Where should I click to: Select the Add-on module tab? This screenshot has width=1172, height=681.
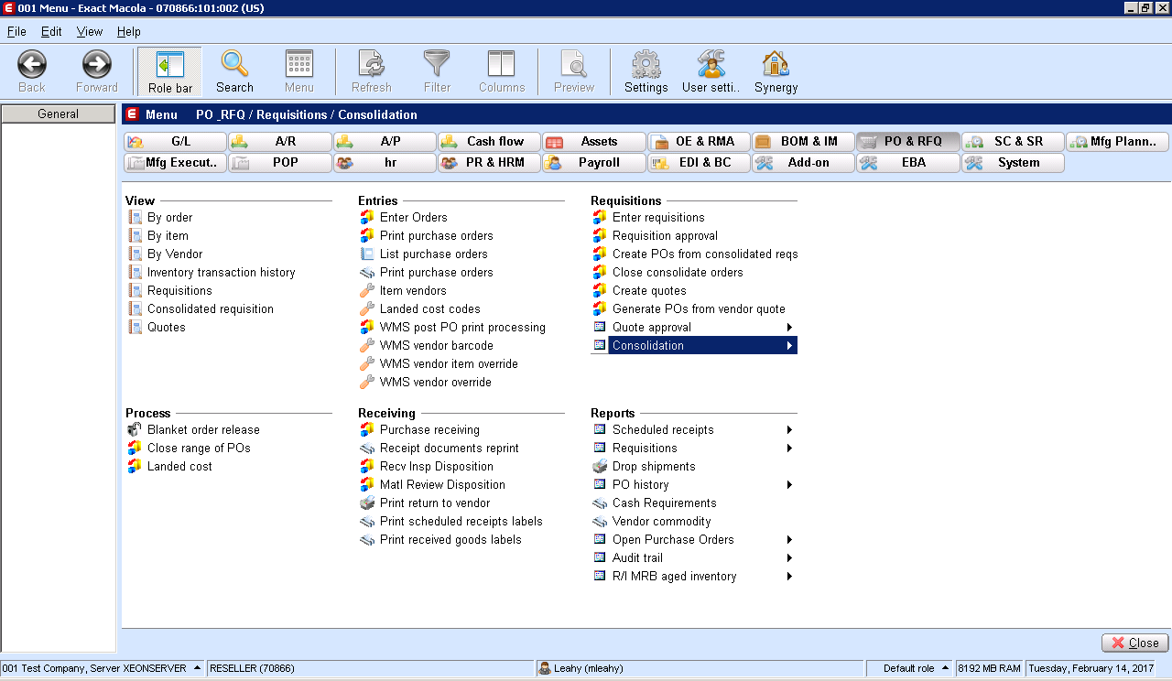(803, 163)
